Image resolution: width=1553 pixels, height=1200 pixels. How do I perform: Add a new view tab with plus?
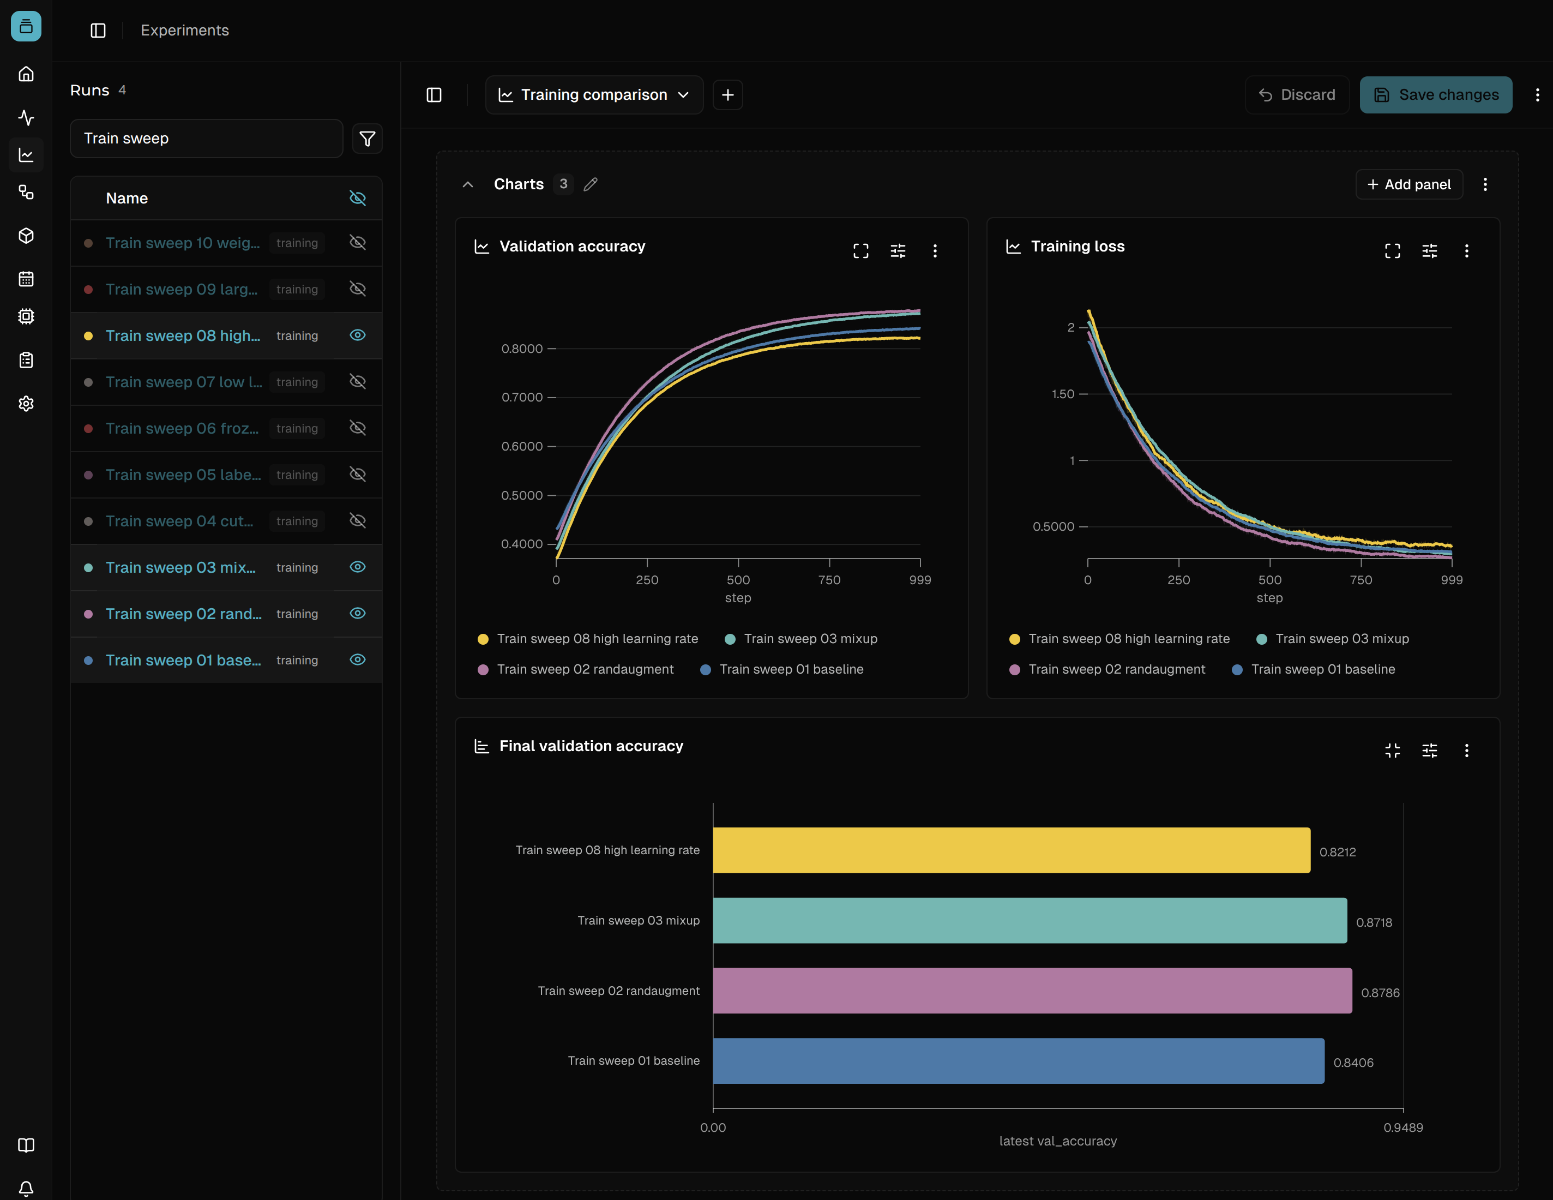[727, 94]
